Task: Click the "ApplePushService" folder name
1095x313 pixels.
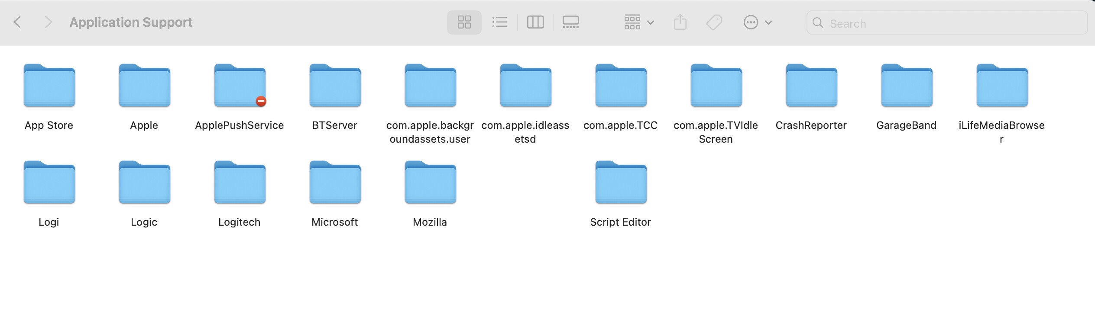Action: click(x=240, y=125)
